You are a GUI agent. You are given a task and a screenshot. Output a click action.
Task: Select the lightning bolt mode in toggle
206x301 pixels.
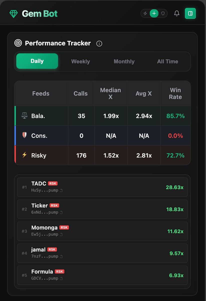[145, 13]
